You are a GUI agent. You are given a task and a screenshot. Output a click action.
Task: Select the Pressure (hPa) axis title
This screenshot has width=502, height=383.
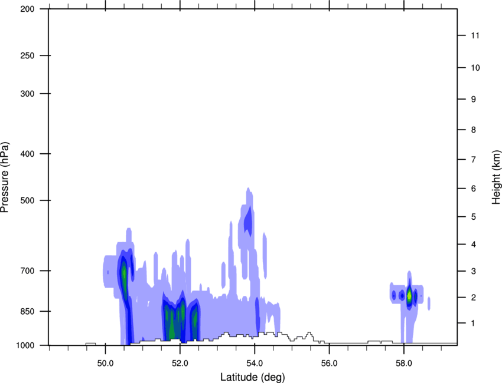pos(5,177)
